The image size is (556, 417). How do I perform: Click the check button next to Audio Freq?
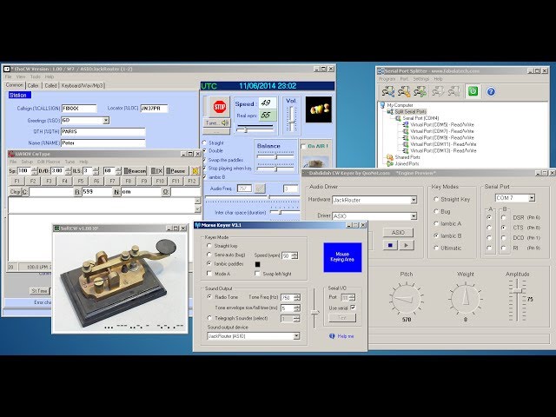click(x=260, y=189)
